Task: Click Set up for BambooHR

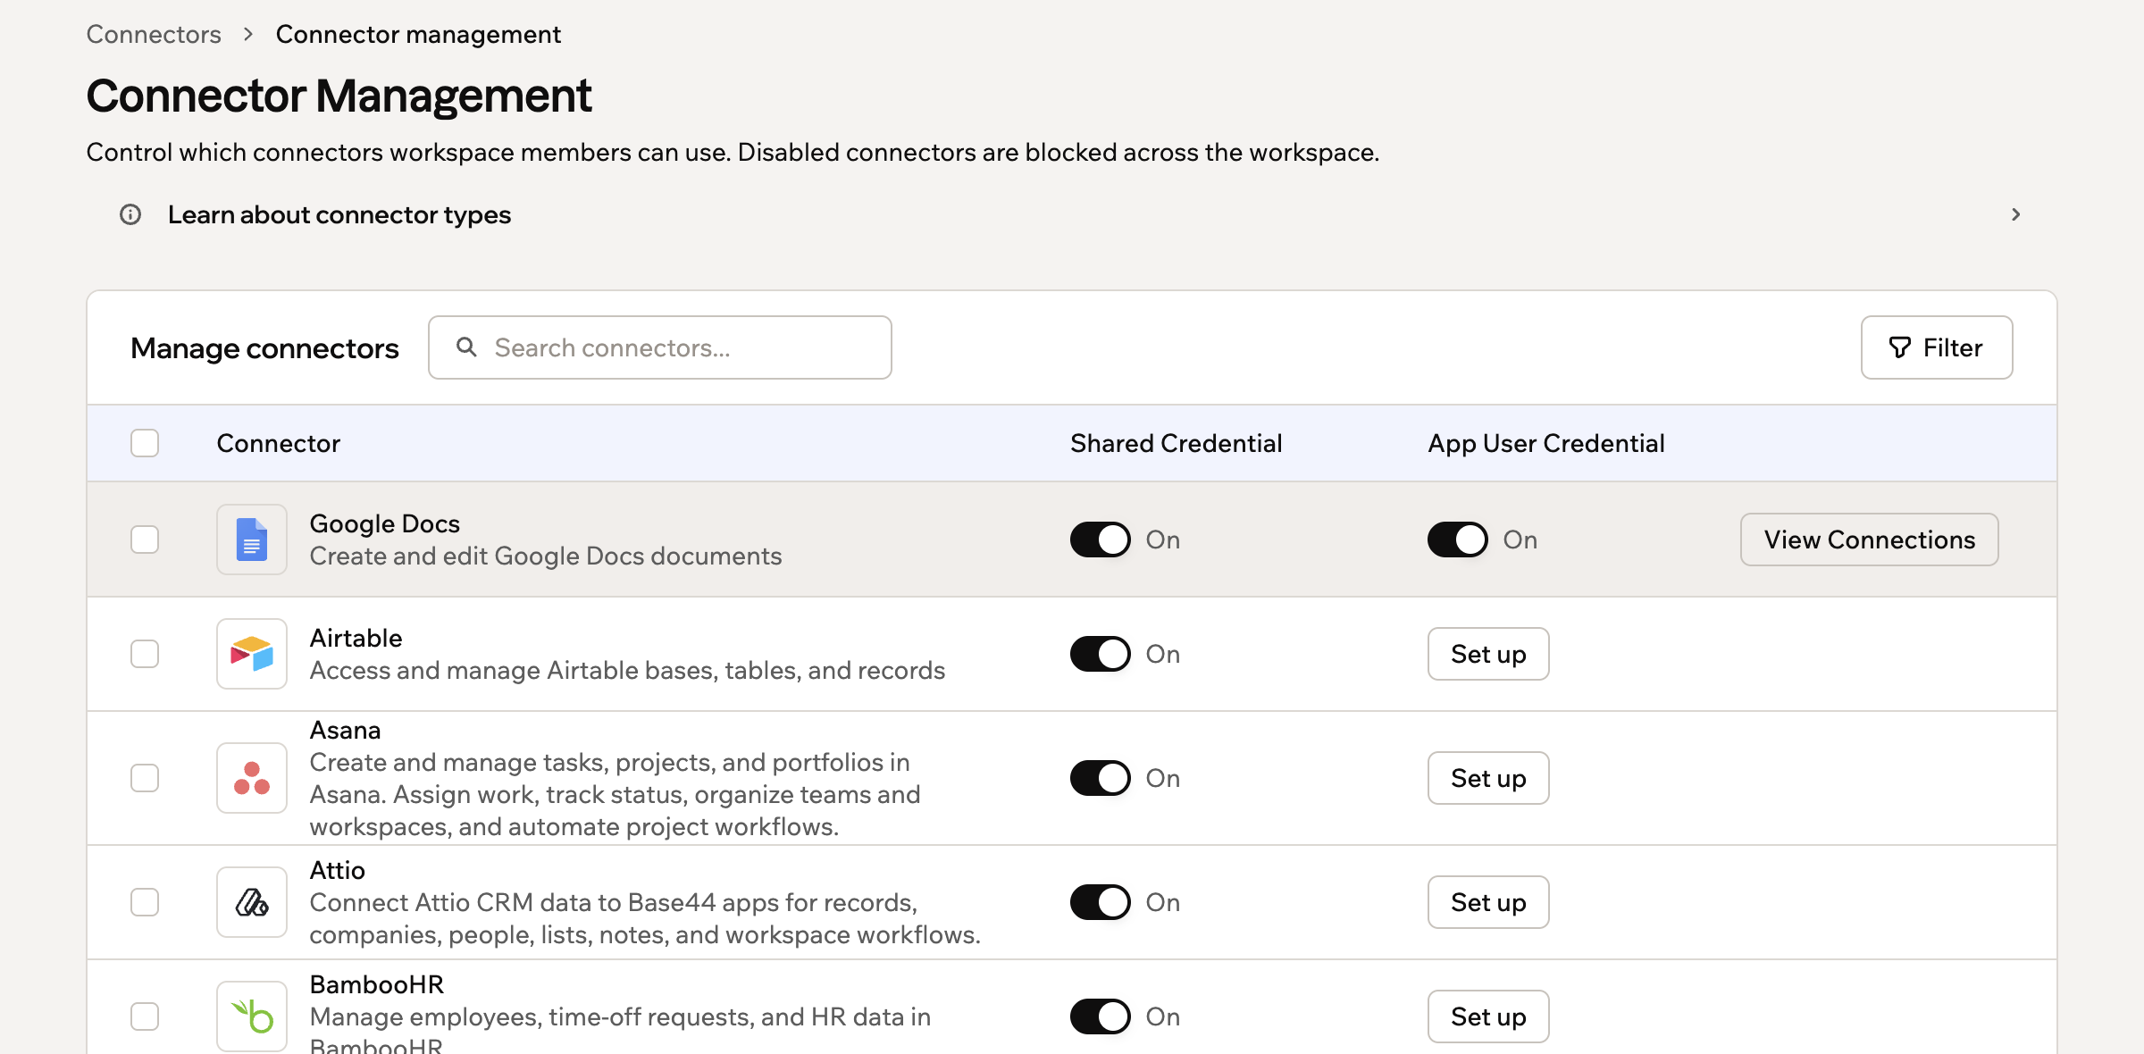Action: click(1488, 1016)
